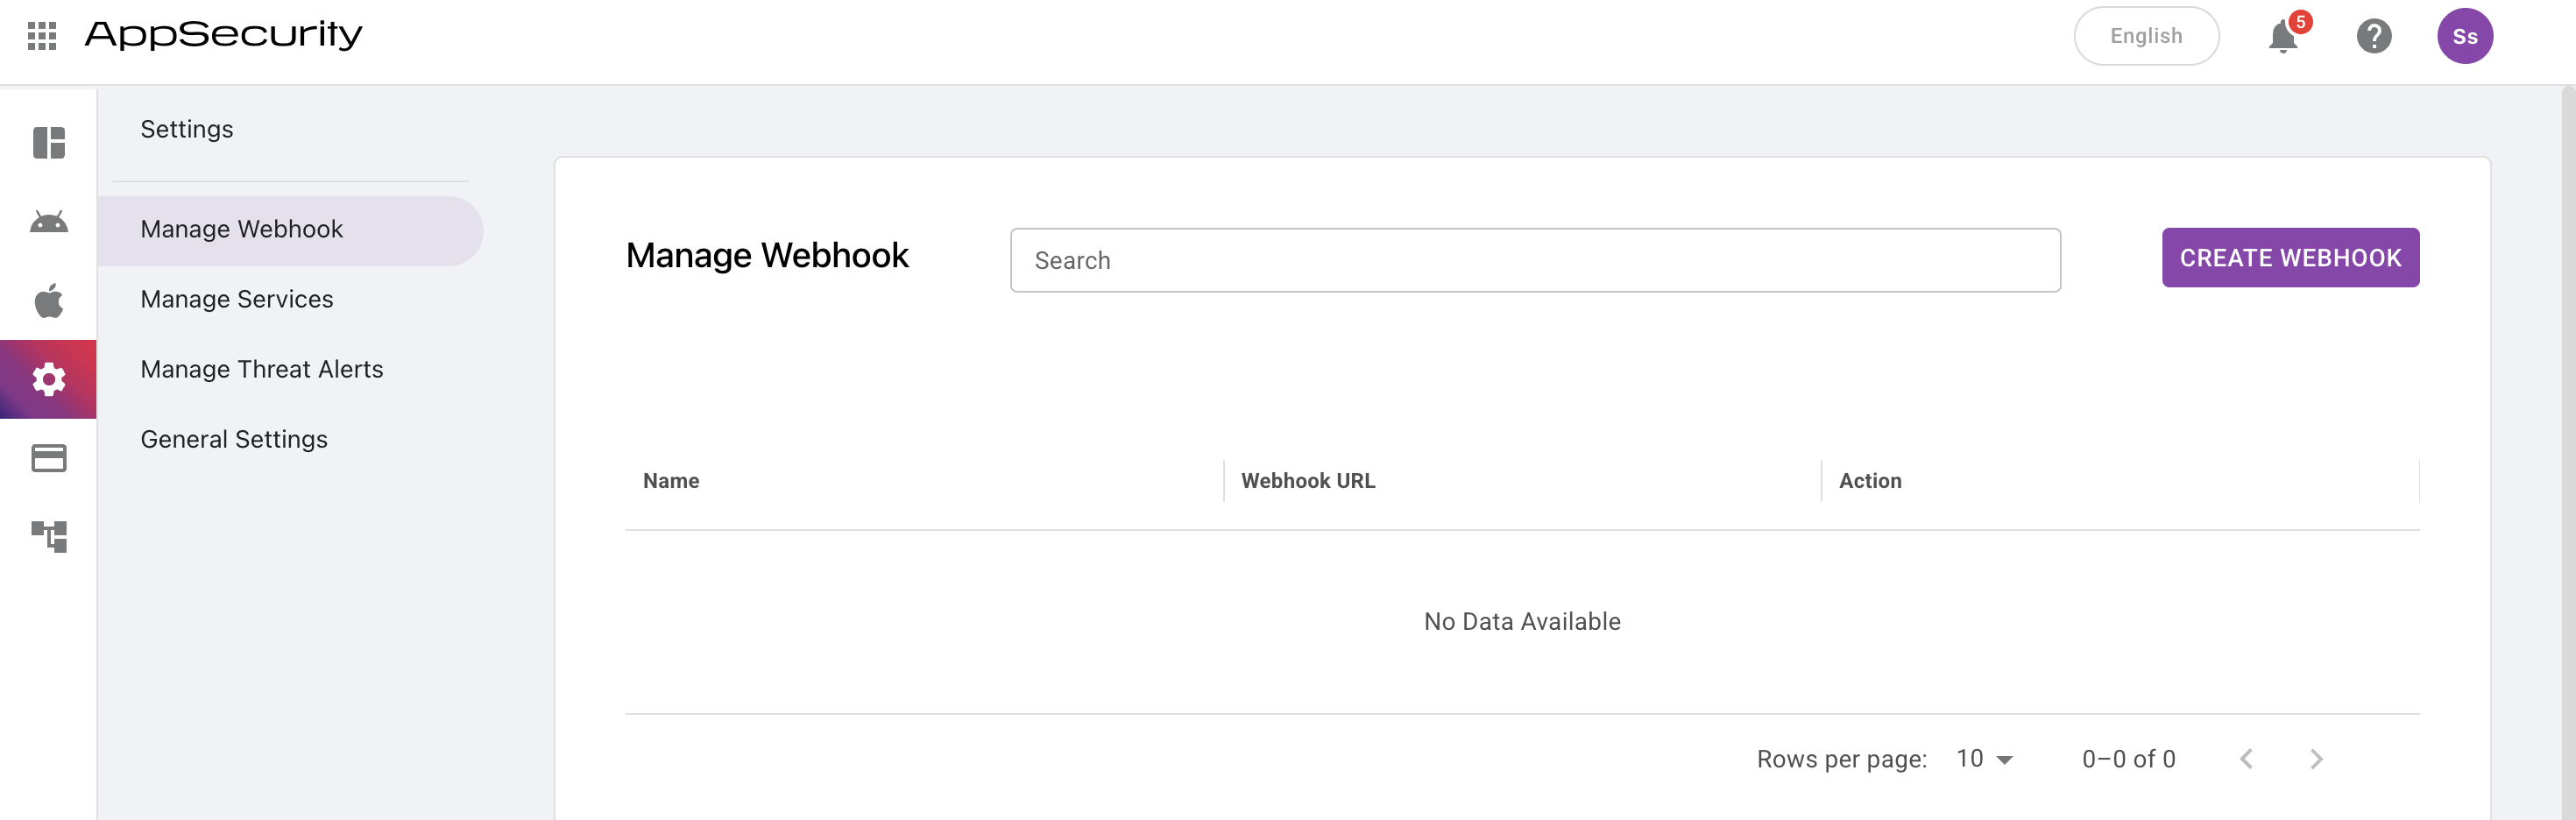
Task: Open the dashboard icon in sidebar
Action: [x=49, y=143]
